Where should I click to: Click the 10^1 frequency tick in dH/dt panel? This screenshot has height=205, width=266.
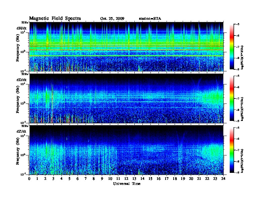23,32
